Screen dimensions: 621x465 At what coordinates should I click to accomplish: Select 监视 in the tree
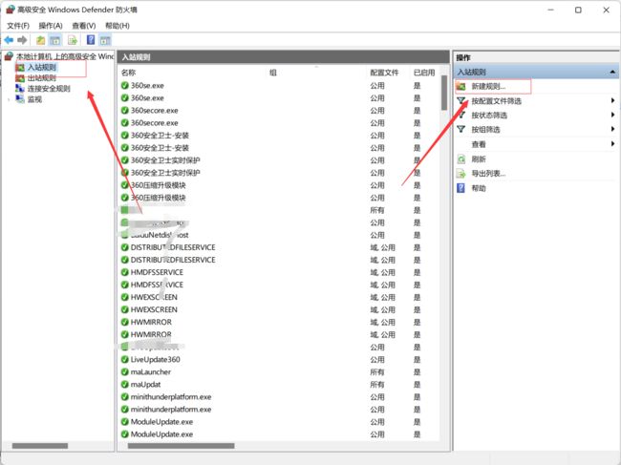click(34, 99)
